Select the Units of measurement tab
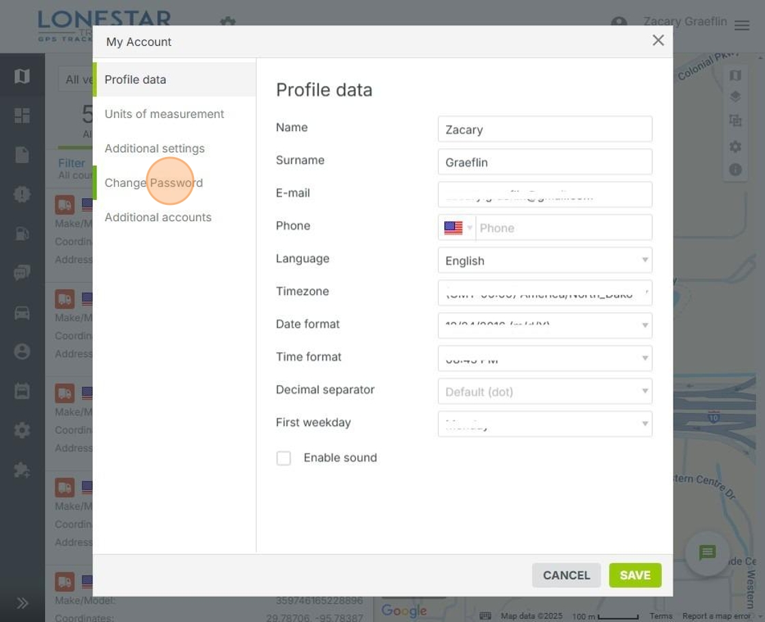The width and height of the screenshot is (765, 622). (164, 114)
